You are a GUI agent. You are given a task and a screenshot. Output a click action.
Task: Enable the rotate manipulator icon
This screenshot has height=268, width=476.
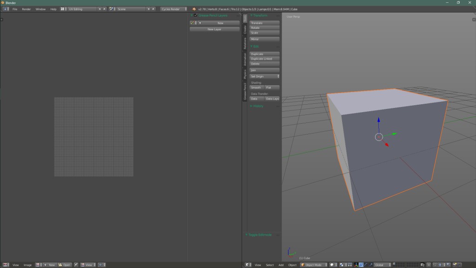(366, 265)
